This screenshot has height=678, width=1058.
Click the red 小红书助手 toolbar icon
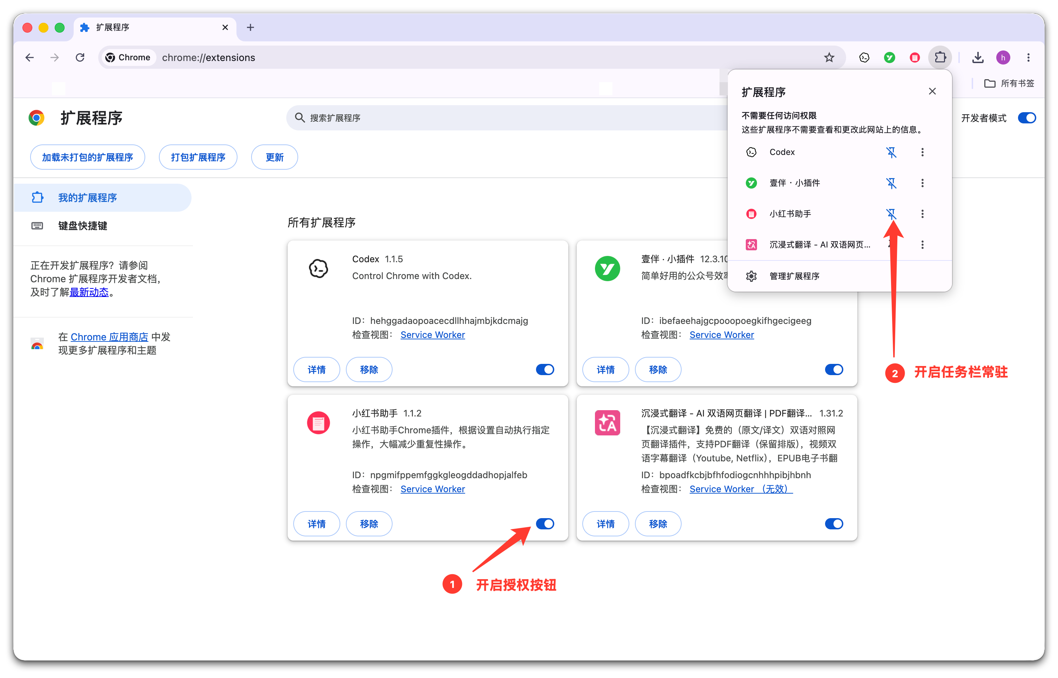click(x=915, y=57)
